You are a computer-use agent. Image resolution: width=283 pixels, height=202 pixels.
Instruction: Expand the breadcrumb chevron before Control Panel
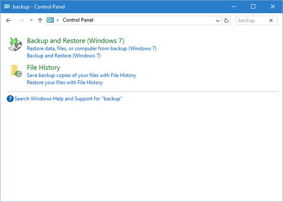click(x=58, y=20)
